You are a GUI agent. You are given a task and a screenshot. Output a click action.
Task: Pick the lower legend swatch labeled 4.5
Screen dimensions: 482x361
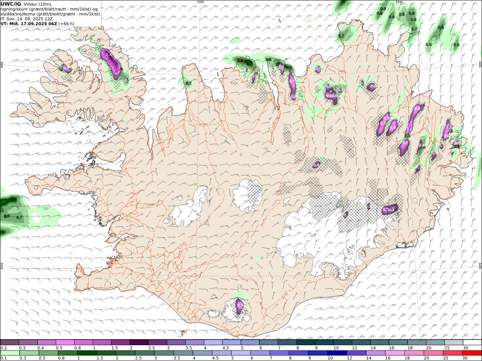(x=221, y=353)
